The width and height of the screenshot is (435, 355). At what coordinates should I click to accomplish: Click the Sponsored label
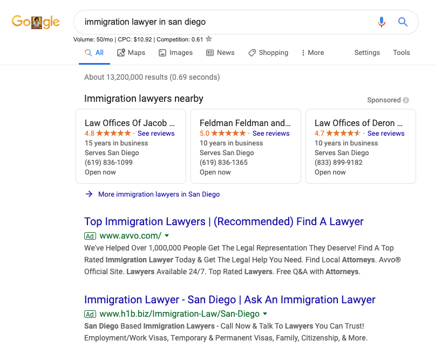click(x=384, y=100)
